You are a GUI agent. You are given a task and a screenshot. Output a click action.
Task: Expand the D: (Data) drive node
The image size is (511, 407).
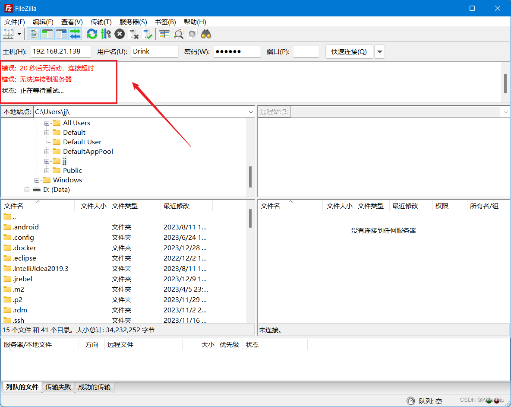point(27,190)
